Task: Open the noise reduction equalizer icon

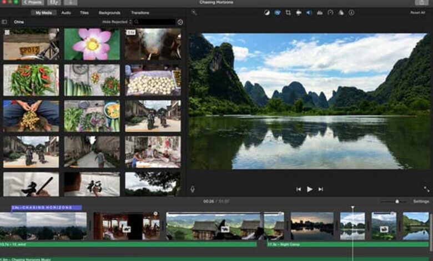Action: coord(320,12)
